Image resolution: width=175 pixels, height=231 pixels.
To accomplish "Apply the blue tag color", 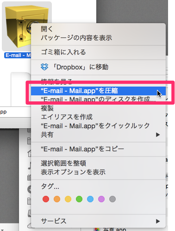I will [x=90, y=199].
